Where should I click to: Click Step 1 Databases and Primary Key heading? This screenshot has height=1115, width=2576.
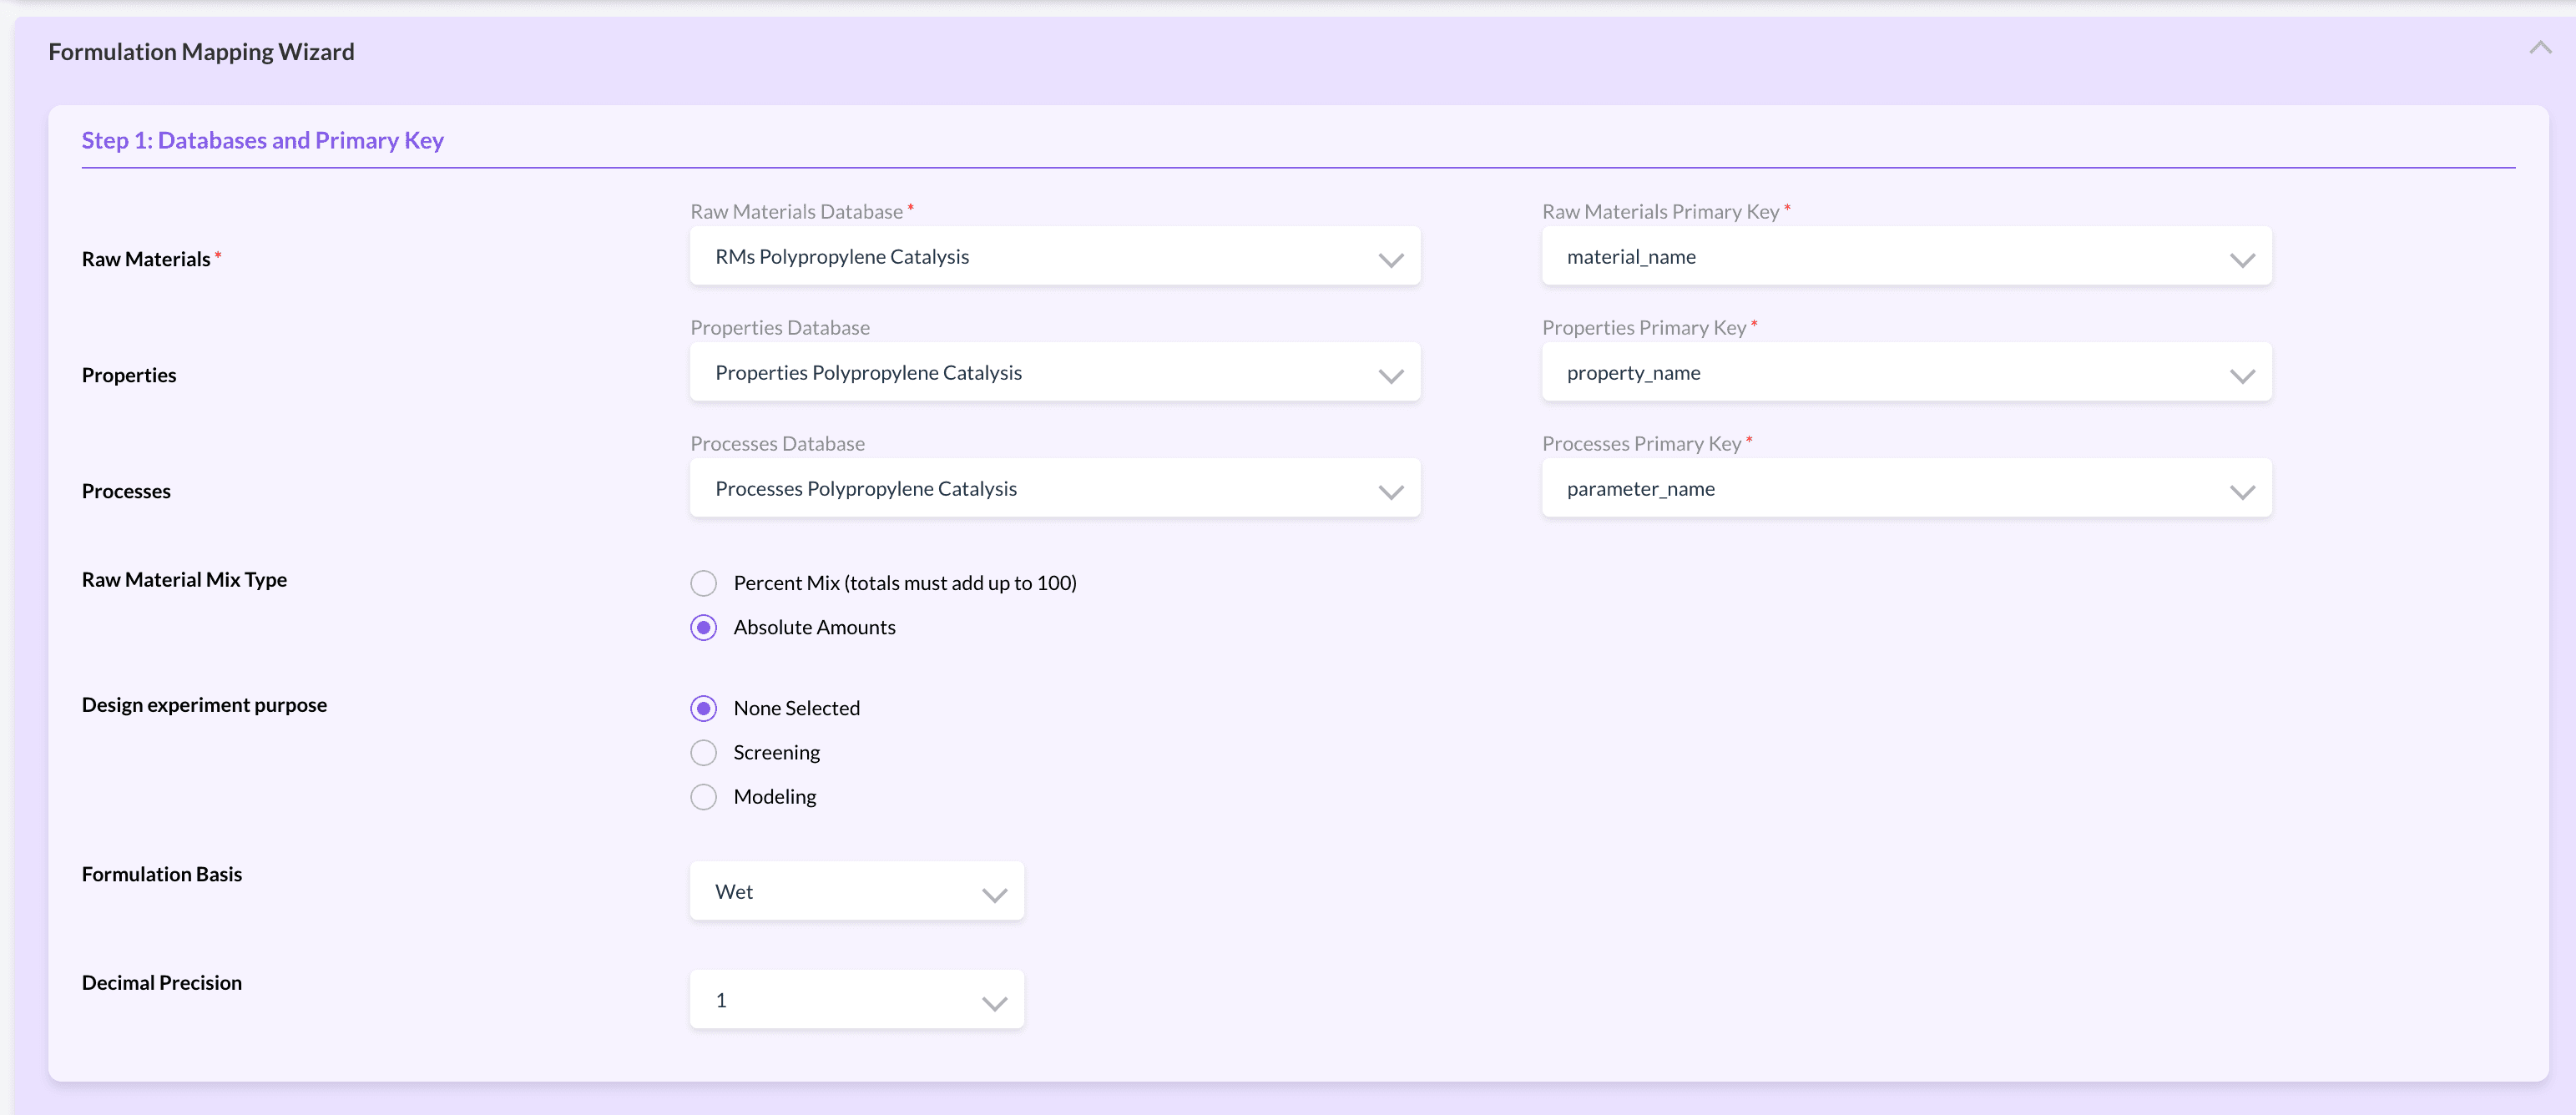[x=262, y=140]
